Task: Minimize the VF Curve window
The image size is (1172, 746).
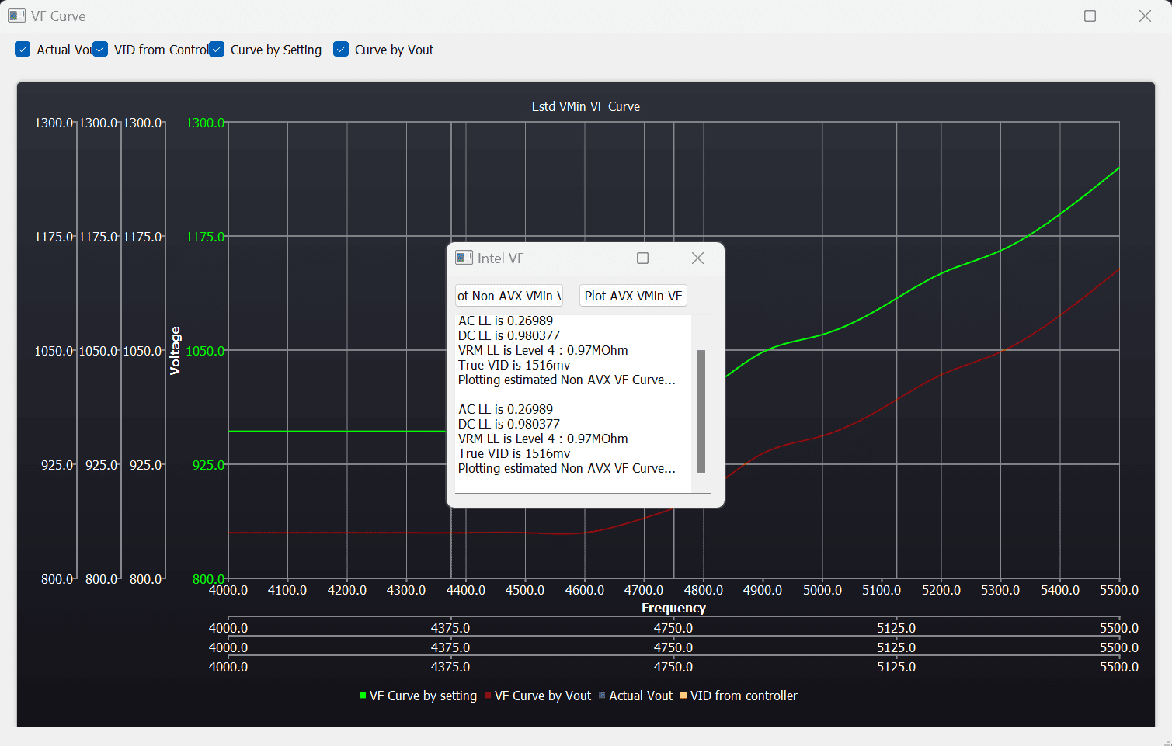Action: [1036, 16]
